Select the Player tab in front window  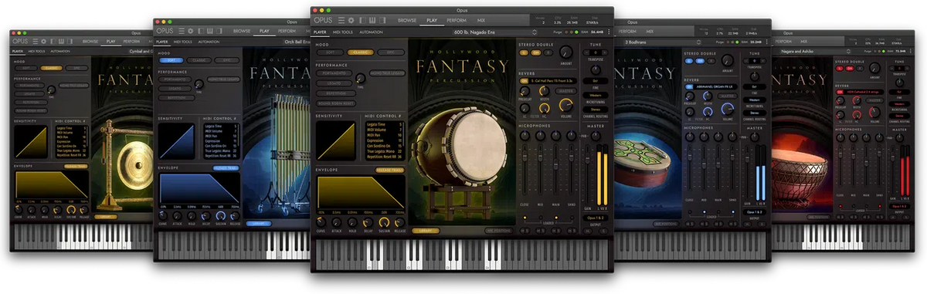tap(320, 32)
